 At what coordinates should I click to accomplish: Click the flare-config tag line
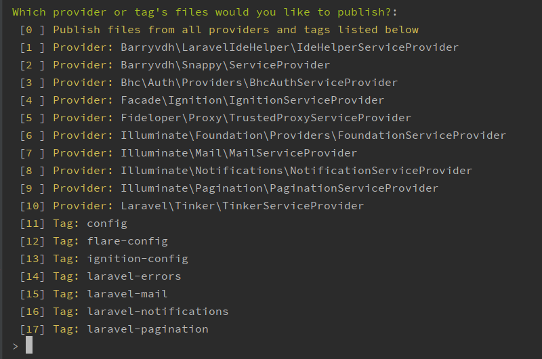point(110,241)
